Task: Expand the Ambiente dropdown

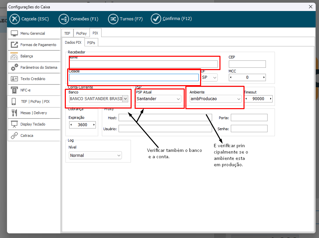Action: click(x=239, y=99)
